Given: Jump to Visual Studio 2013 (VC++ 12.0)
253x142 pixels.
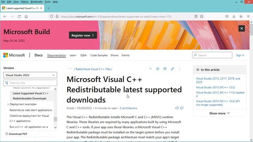Looking at the screenshot, I should 215,87.
